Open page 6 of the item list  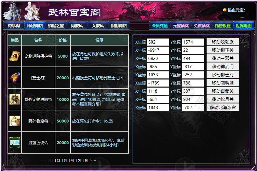(86, 160)
